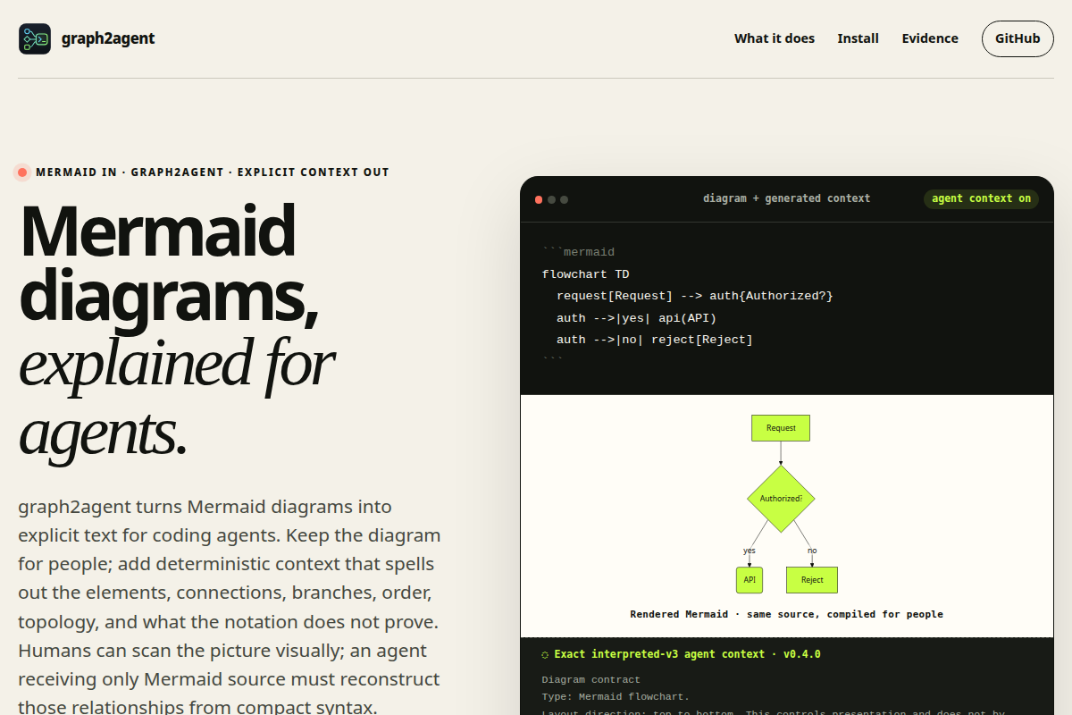This screenshot has width=1072, height=715.
Task: Click the 'diagram + generated context' title
Action: (x=786, y=198)
